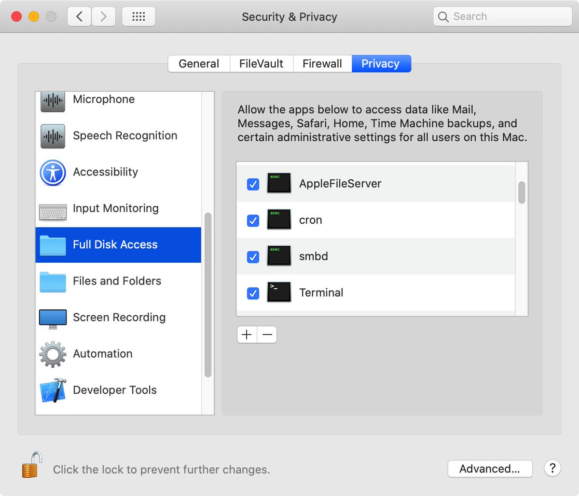Add an app with the plus button
Screen dimensions: 579x496
[x=247, y=335]
